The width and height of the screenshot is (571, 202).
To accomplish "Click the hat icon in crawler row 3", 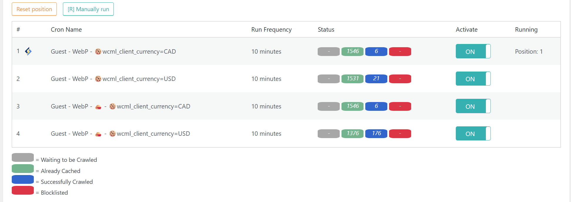I will (98, 107).
